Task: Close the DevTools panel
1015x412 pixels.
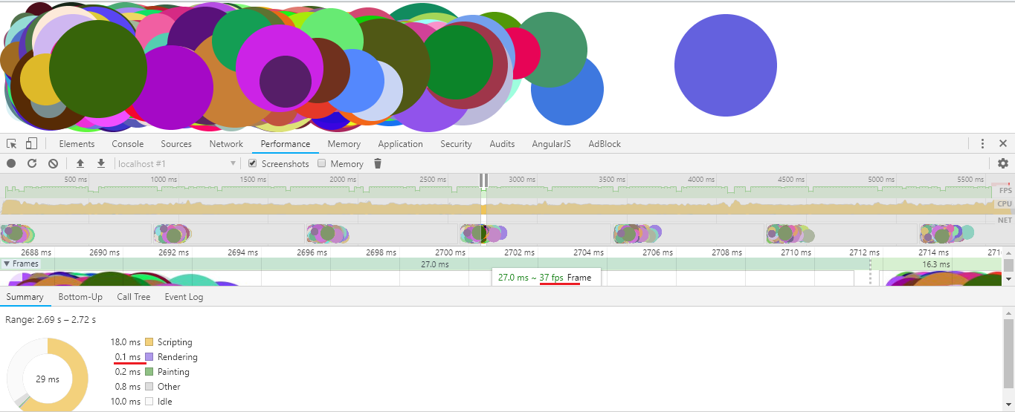Action: click(x=1003, y=143)
